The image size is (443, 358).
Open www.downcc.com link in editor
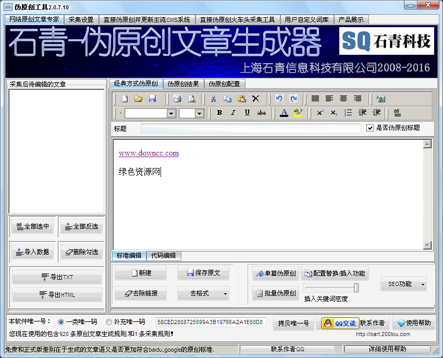tap(149, 153)
